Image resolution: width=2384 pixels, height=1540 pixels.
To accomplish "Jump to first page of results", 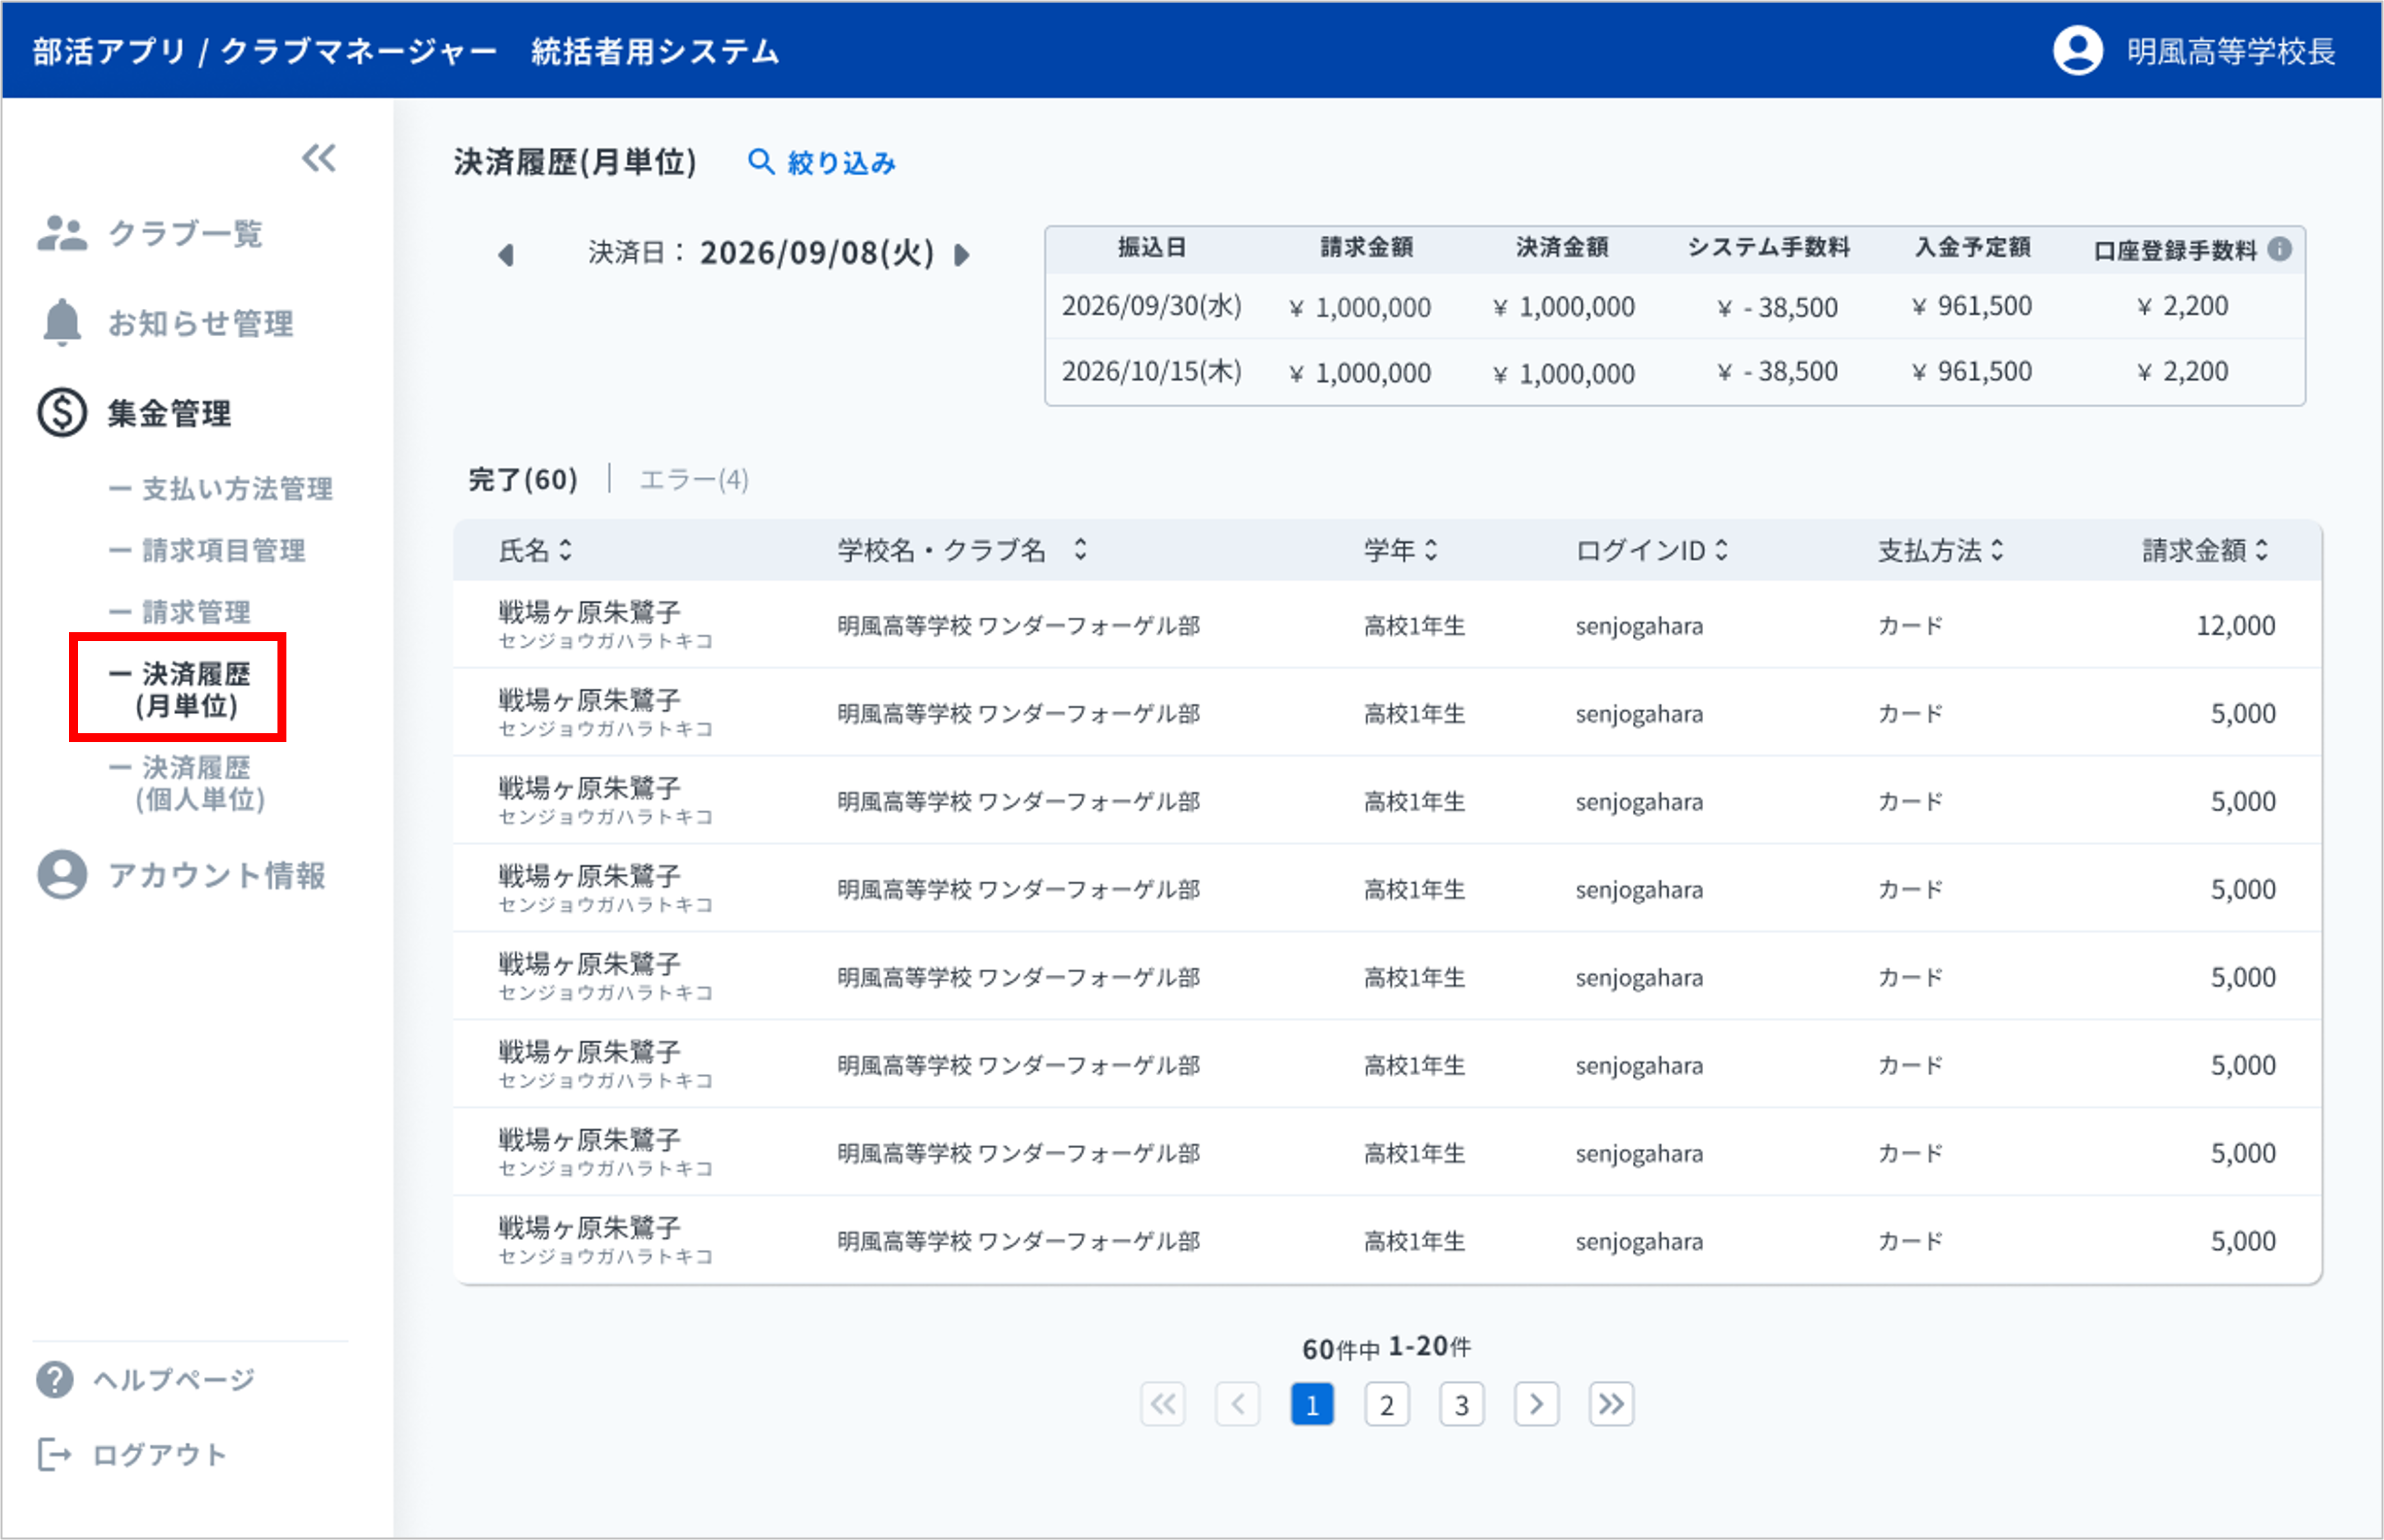I will [x=1162, y=1405].
